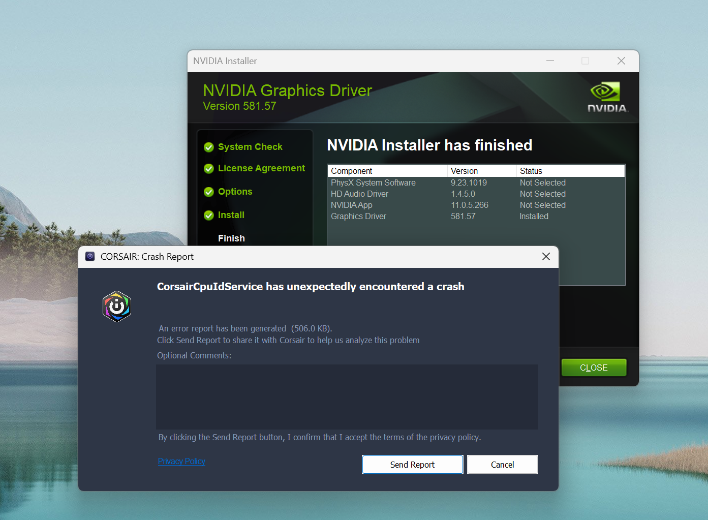708x520 pixels.
Task: Select the HD Audio Driver row
Action: pyautogui.click(x=476, y=194)
